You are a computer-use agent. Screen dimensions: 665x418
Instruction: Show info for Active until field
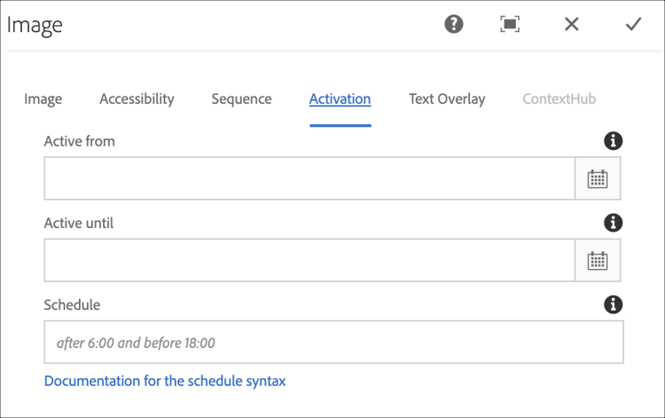click(613, 223)
